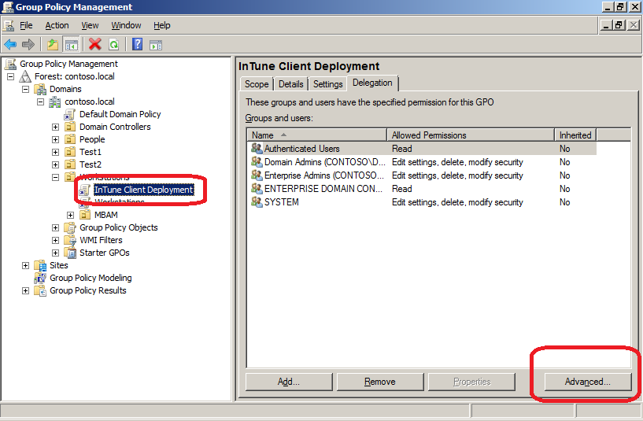Click the Group Policy Results icon
This screenshot has height=421, width=643.
coord(40,290)
